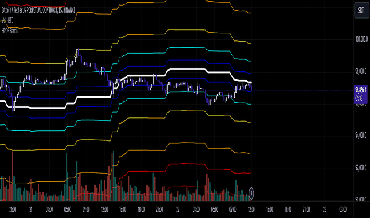Screen dimensions: 370x218
Task: Click the date 22 label on time axis
Action: [177, 210]
